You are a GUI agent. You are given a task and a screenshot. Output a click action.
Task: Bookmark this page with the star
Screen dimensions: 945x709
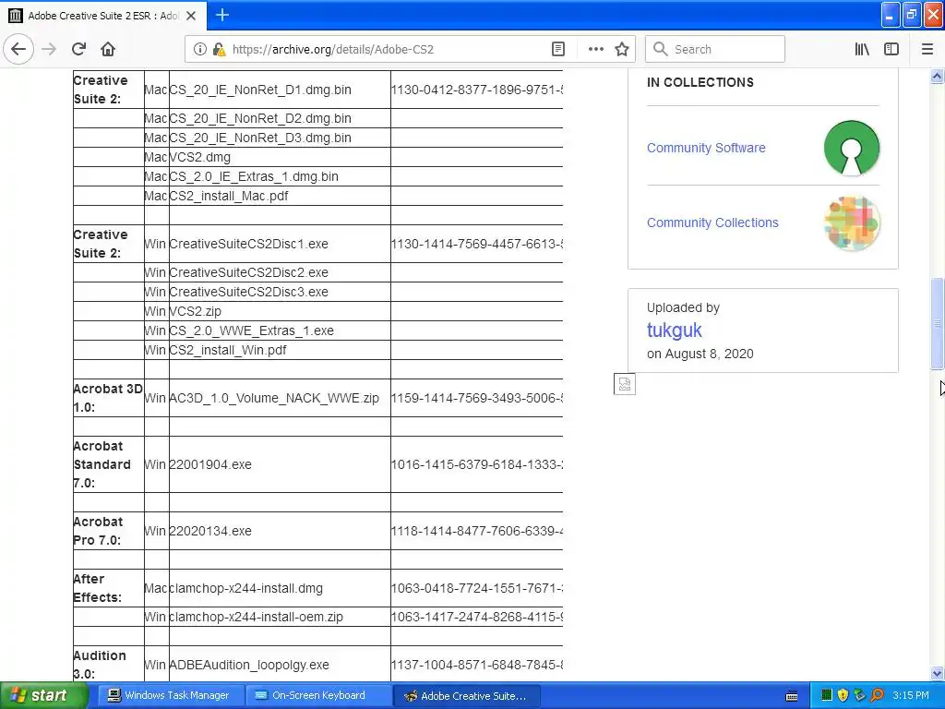point(622,49)
